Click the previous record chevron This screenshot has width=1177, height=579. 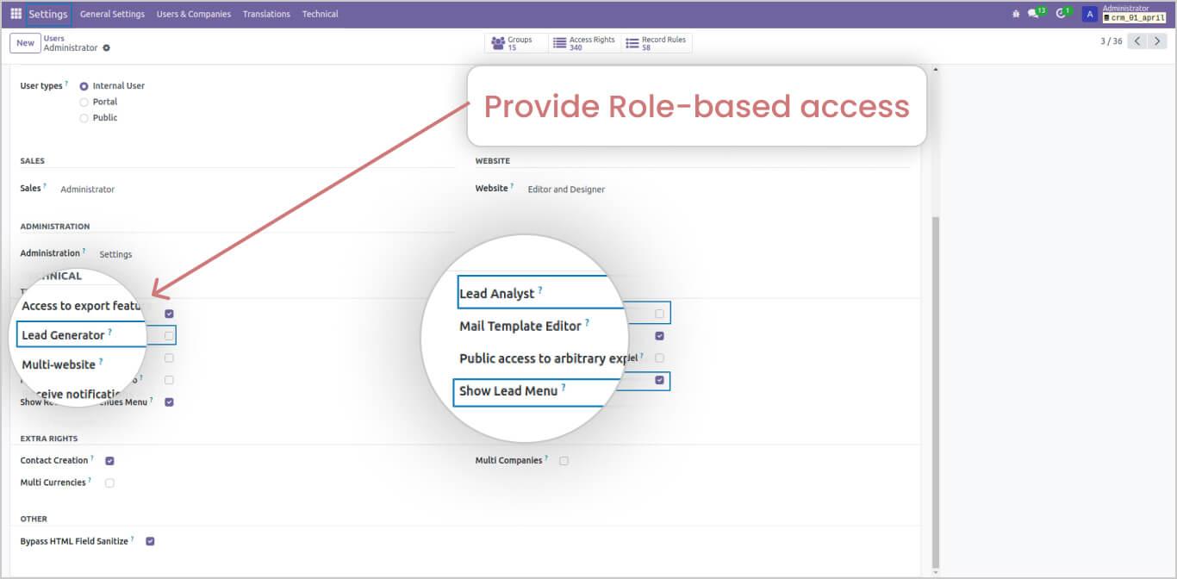click(1138, 40)
